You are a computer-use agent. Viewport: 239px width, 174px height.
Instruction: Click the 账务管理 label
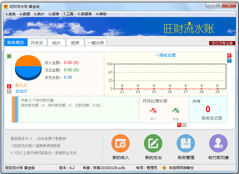click(186, 158)
